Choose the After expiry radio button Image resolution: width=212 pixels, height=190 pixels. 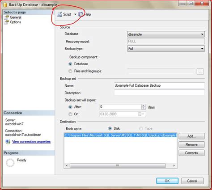tap(70, 107)
